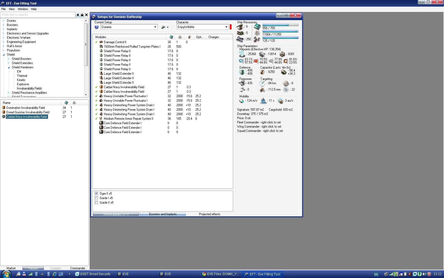Expand the Shield Boosters subcategory

tap(9, 59)
